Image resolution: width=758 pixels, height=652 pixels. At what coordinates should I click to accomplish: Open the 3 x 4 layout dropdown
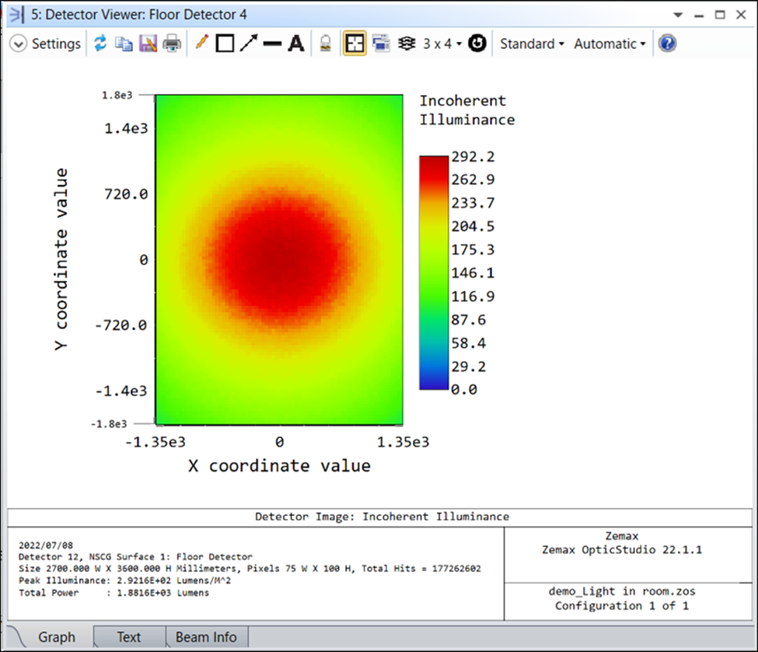pyautogui.click(x=442, y=44)
